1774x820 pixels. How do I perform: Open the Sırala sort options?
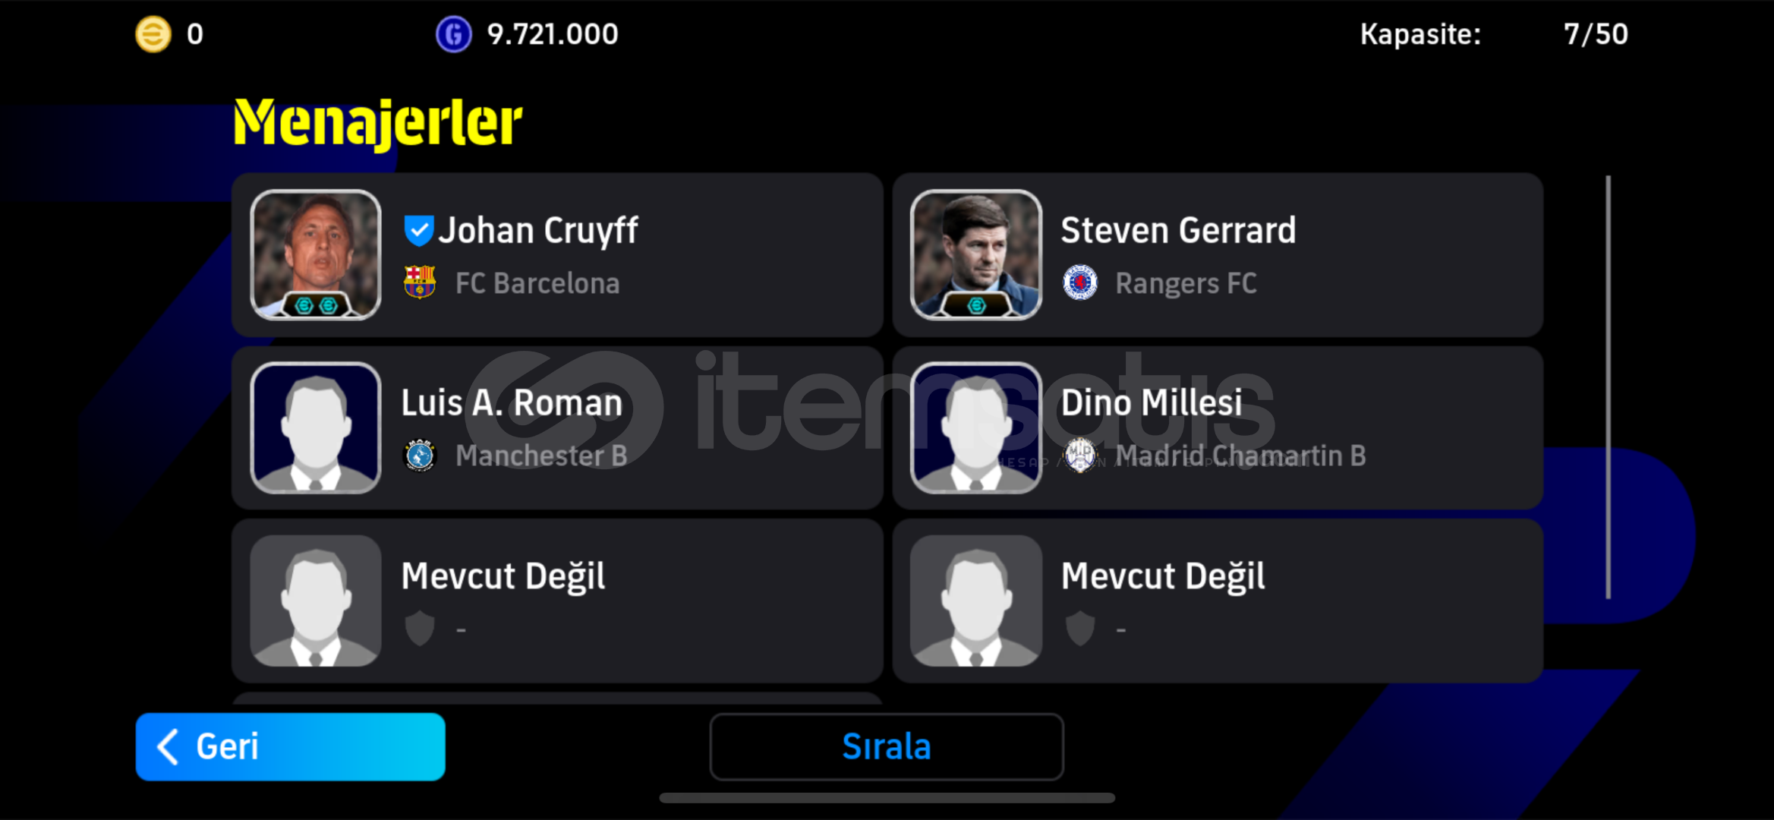tap(887, 746)
